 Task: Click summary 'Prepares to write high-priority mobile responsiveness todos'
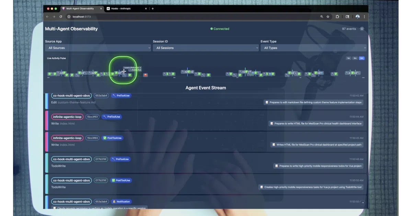pos(318,166)
